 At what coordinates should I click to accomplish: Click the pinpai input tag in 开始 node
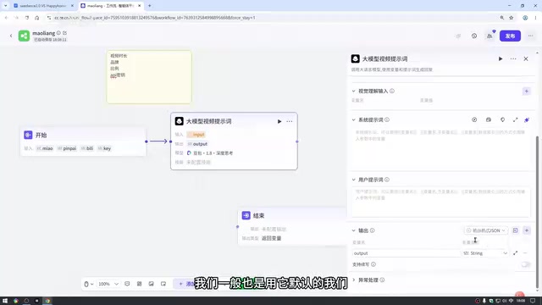click(67, 149)
